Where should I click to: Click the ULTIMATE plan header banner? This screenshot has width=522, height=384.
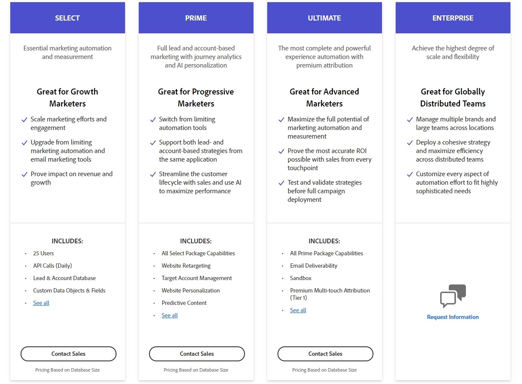point(324,18)
